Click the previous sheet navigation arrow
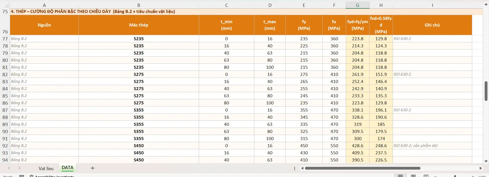The image size is (489, 177). [9, 168]
